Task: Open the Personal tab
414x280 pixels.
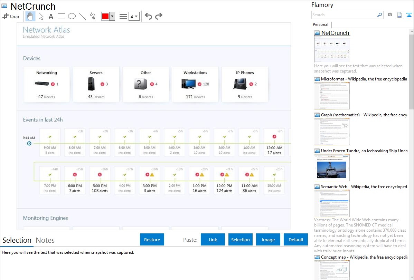Action: point(320,25)
